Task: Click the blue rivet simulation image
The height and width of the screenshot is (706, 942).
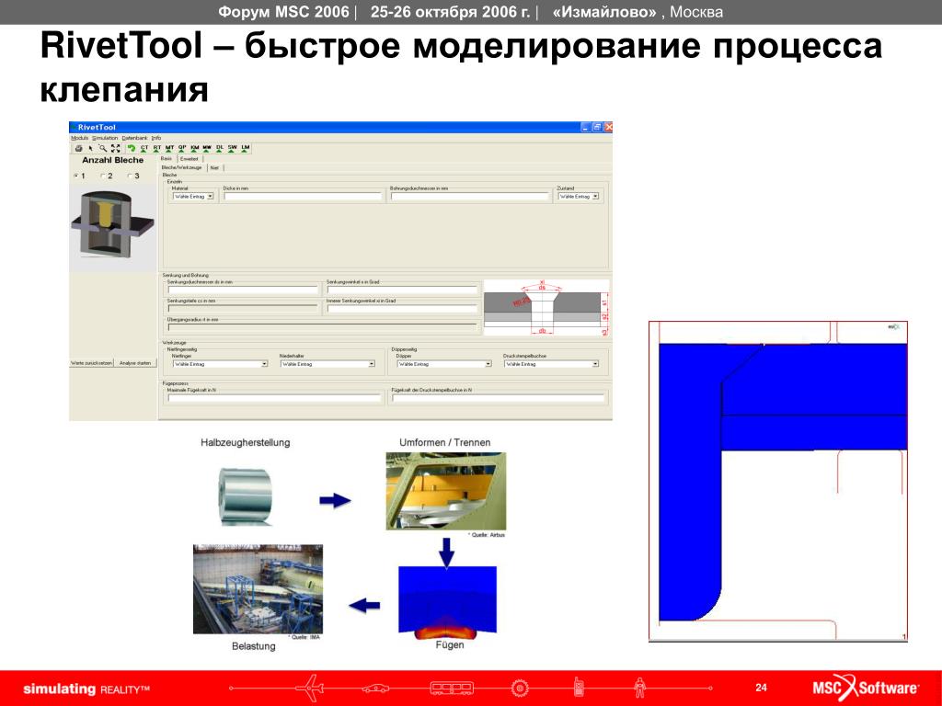Action: coord(778,482)
